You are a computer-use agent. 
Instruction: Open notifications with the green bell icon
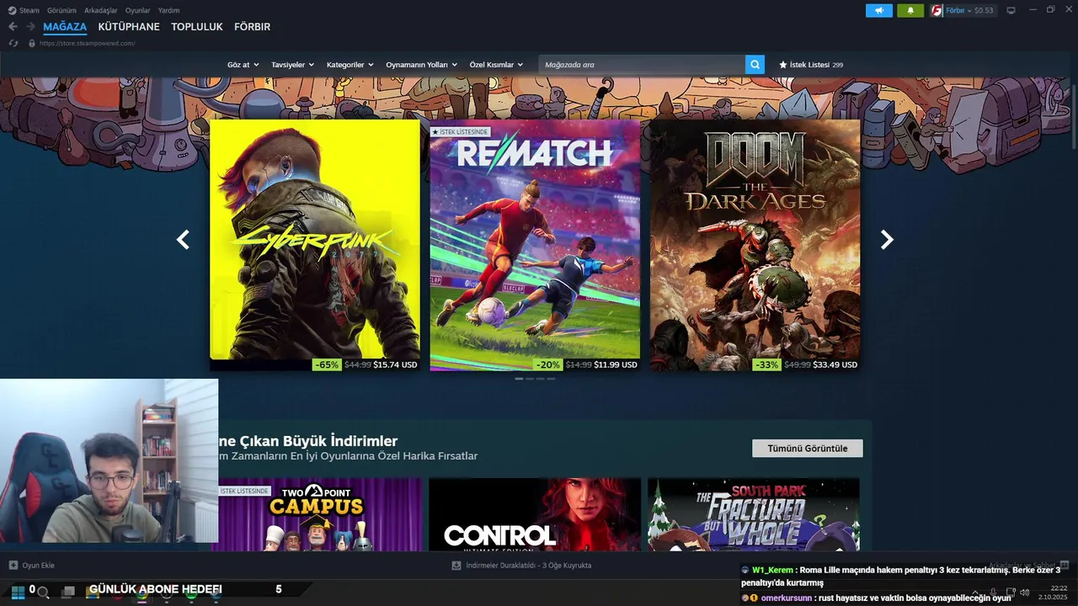coord(910,11)
